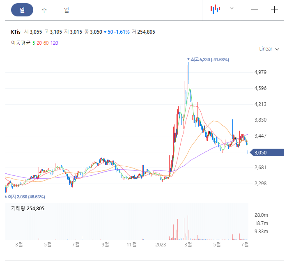Click the current price 3,050 tag
287x262 pixels.
(x=267, y=152)
